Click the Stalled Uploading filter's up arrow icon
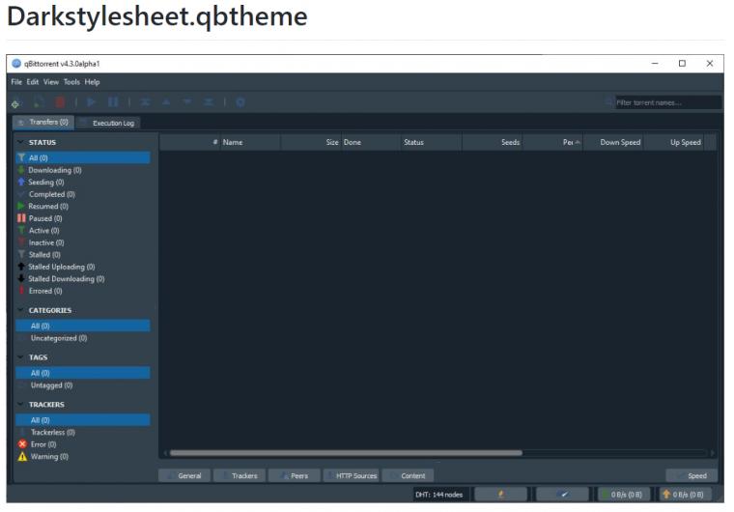The width and height of the screenshot is (734, 512). point(21,267)
